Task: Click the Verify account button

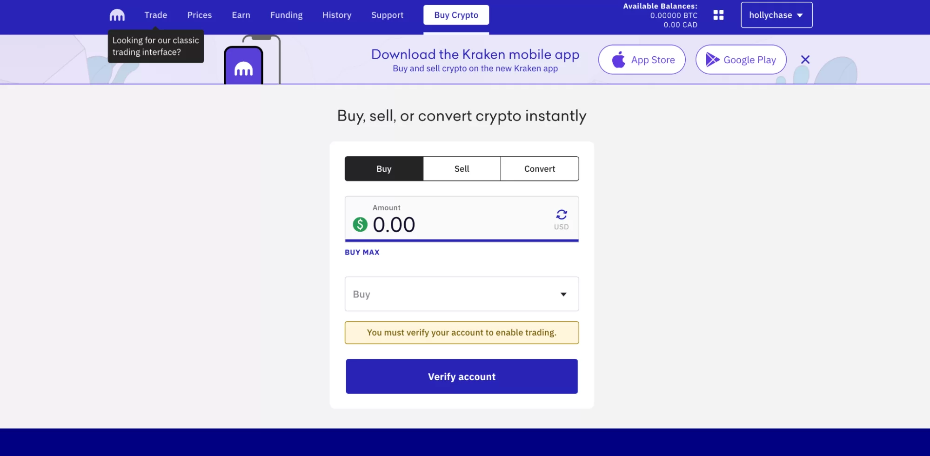Action: coord(462,376)
